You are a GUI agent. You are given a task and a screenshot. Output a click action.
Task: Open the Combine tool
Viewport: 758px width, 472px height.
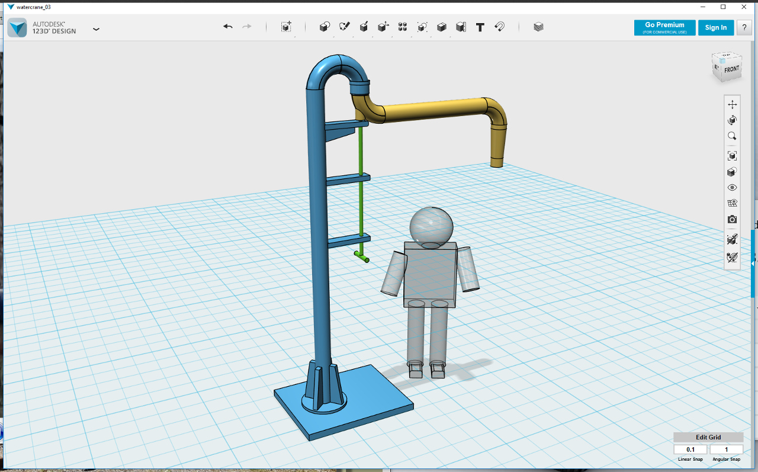coord(442,27)
